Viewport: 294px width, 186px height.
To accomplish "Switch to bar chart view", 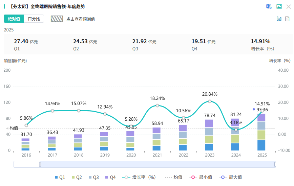I will pyautogui.click(x=279, y=19).
